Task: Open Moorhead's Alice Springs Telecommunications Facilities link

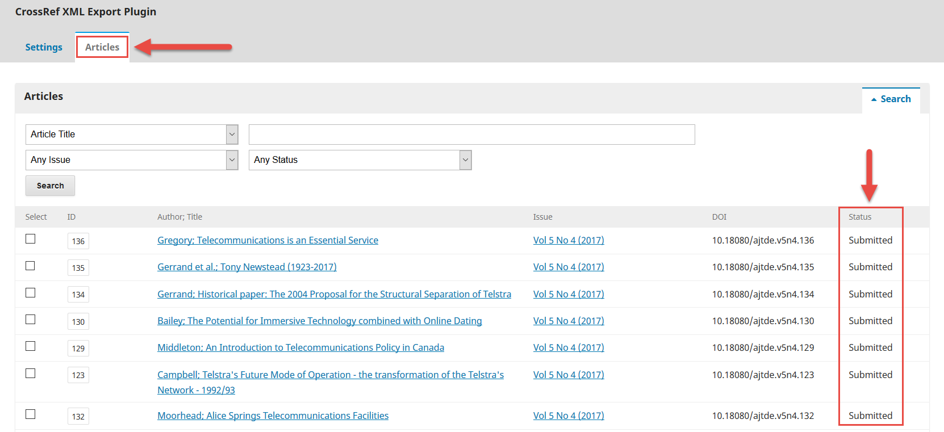Action: coord(273,416)
